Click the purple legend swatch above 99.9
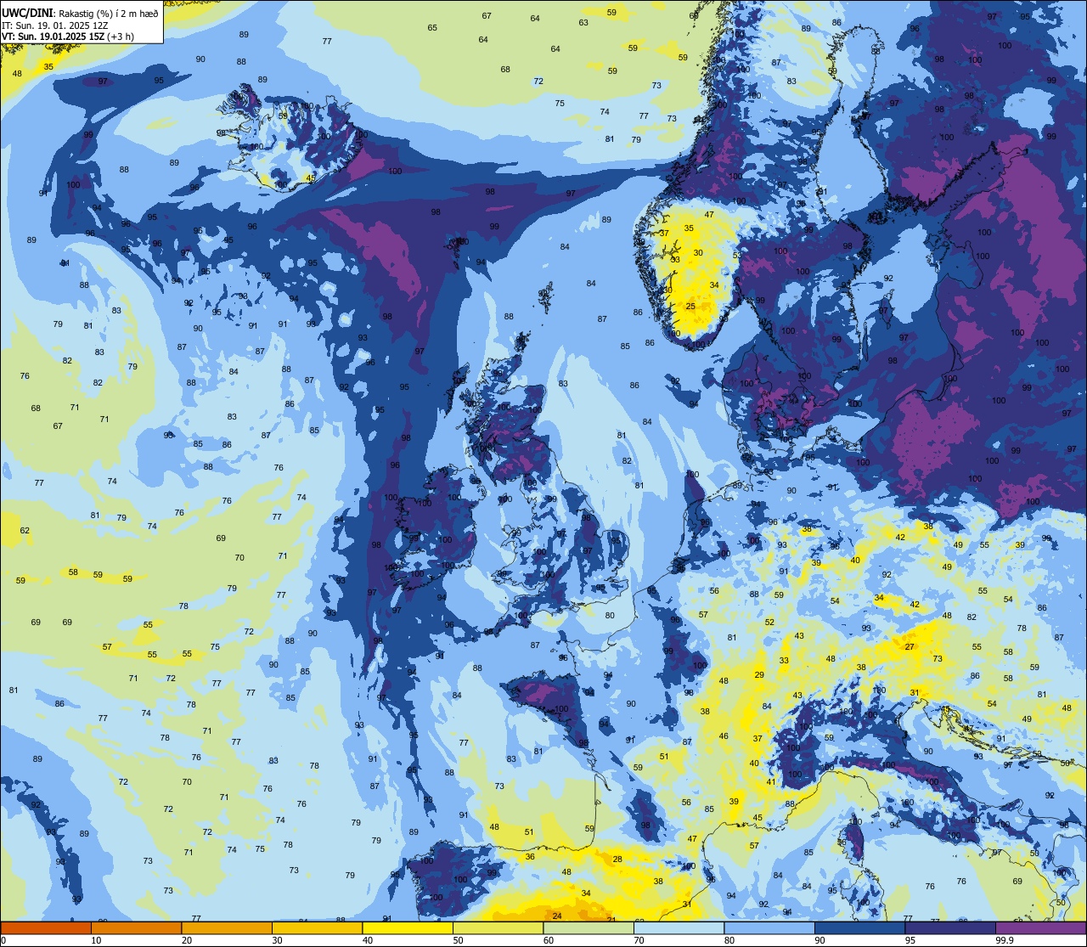This screenshot has width=1087, height=947. [1040, 927]
